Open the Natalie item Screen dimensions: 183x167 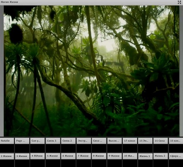tap(7, 141)
